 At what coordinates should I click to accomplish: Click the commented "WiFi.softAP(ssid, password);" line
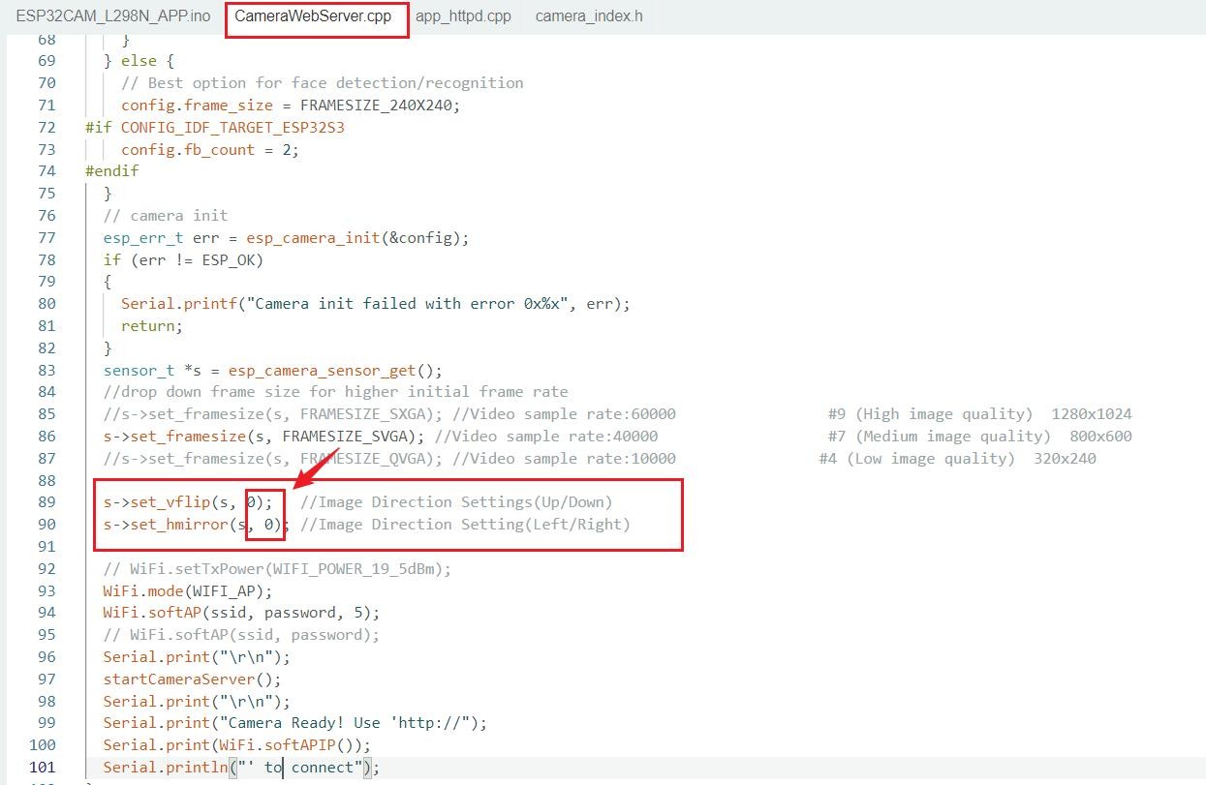(241, 635)
